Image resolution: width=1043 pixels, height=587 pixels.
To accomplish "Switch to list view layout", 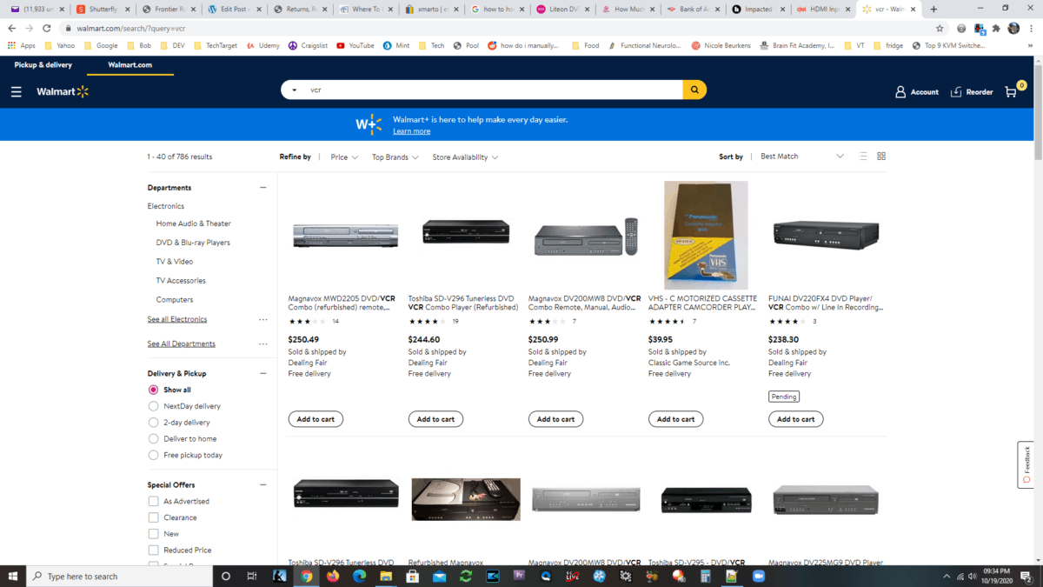I will point(863,157).
